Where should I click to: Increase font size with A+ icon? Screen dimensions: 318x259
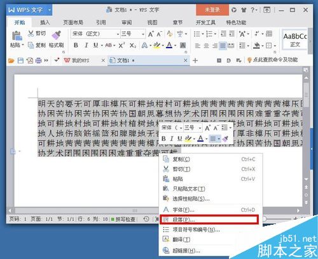pyautogui.click(x=151, y=34)
